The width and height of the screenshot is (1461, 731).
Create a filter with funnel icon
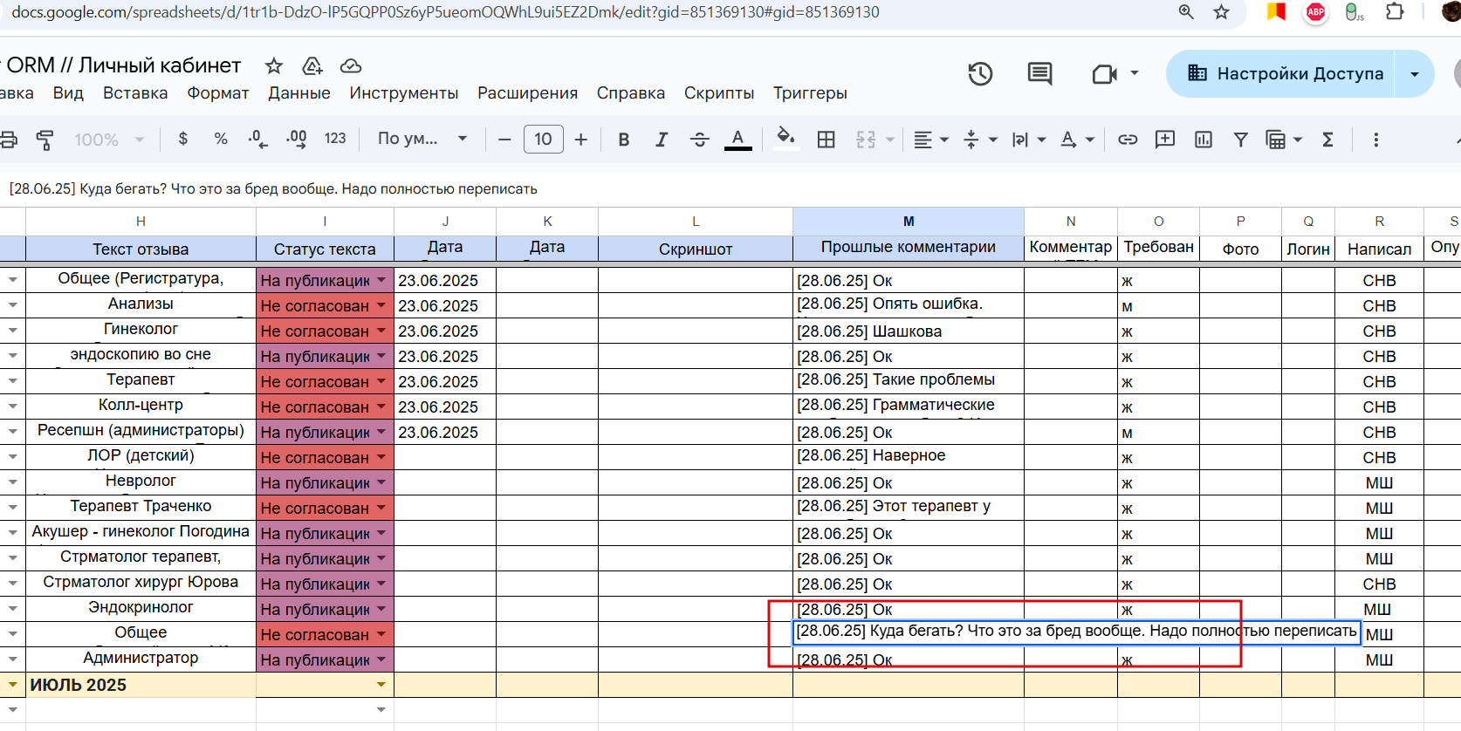point(1240,140)
